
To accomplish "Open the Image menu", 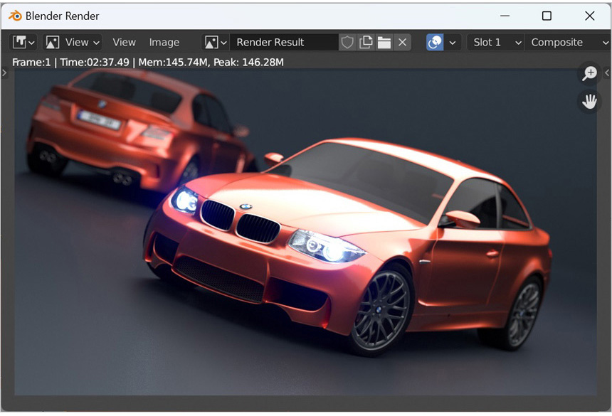I will tap(164, 43).
